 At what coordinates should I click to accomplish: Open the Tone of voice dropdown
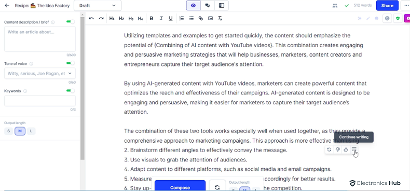pos(40,74)
